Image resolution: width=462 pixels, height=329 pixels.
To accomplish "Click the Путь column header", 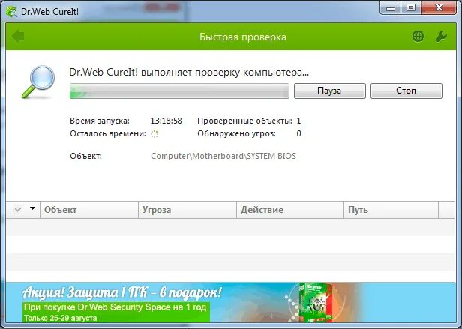I will (x=391, y=210).
